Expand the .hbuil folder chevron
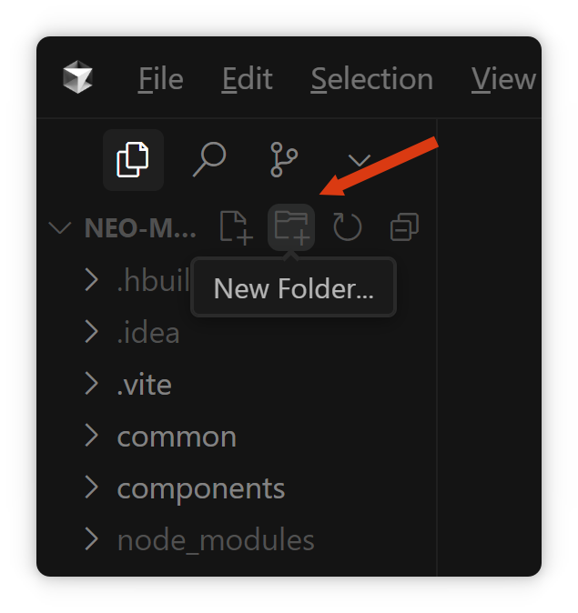 click(x=92, y=280)
